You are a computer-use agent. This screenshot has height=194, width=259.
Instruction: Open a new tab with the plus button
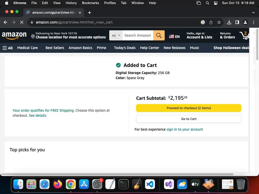tap(90, 13)
